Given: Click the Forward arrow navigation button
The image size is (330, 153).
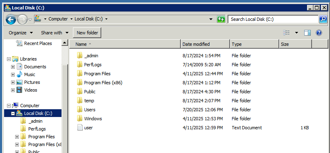Looking at the screenshot, I should point(22,20).
